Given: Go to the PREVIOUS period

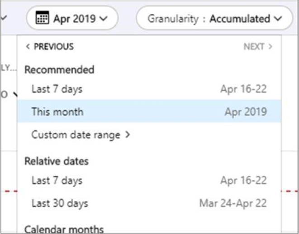Looking at the screenshot, I should coord(53,47).
